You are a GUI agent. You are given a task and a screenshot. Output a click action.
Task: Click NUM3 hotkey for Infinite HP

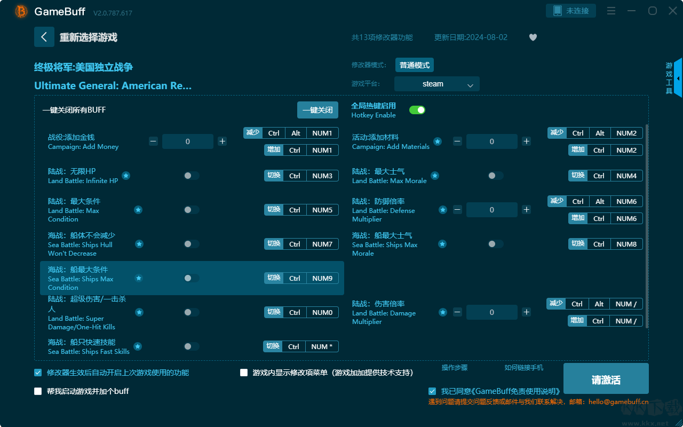322,176
